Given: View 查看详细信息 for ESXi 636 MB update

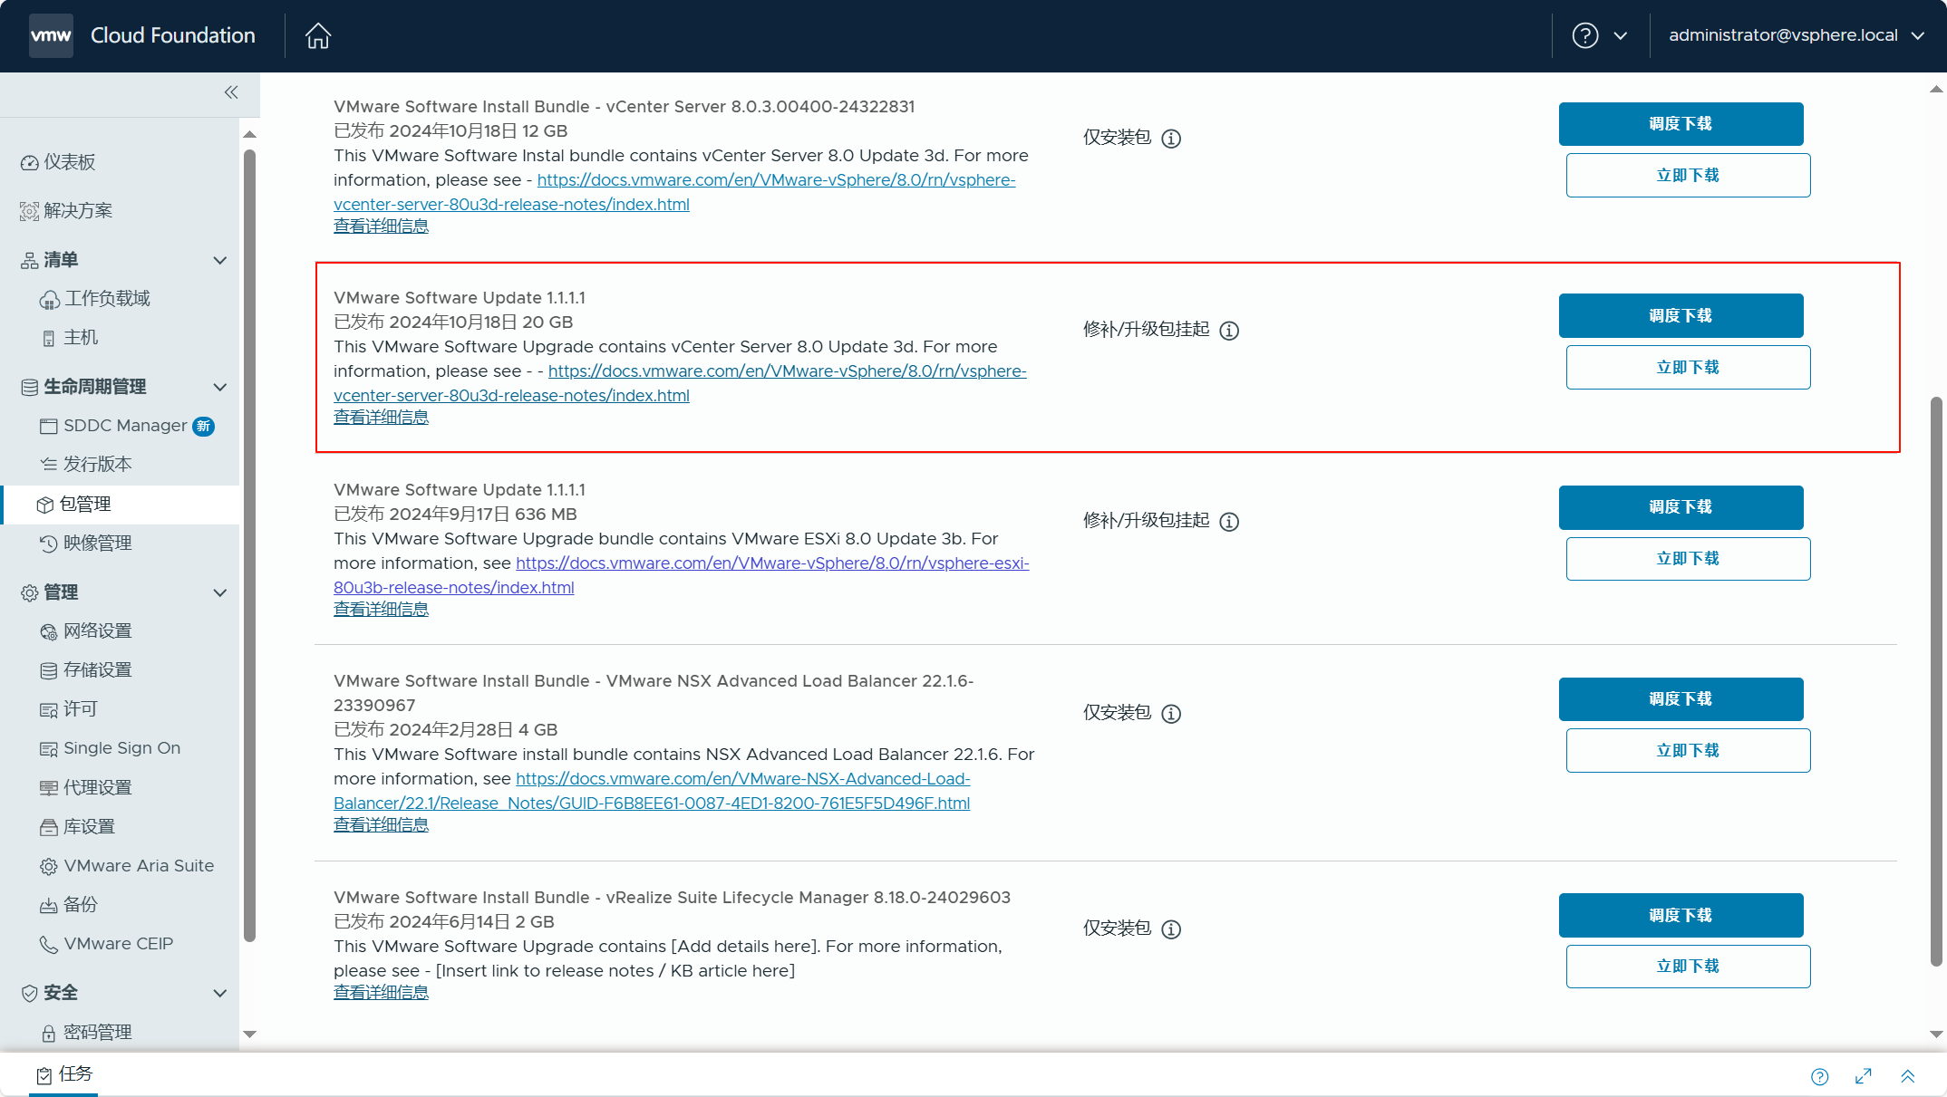Looking at the screenshot, I should tap(381, 610).
